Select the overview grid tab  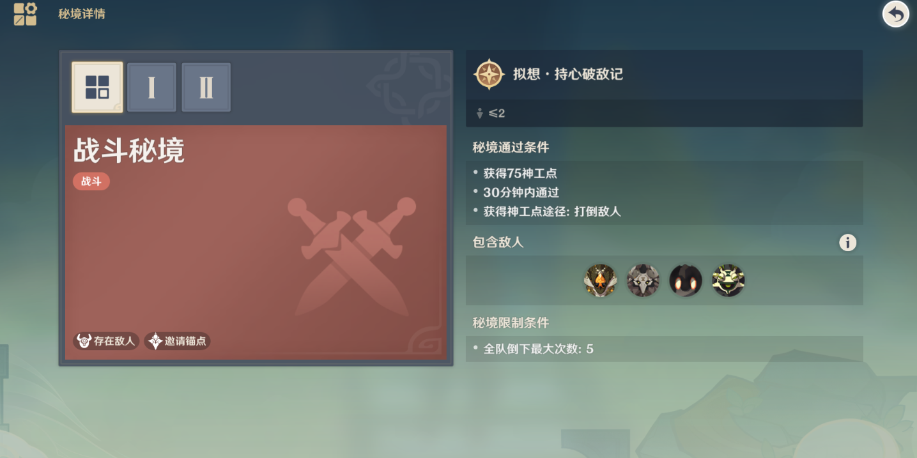click(97, 88)
